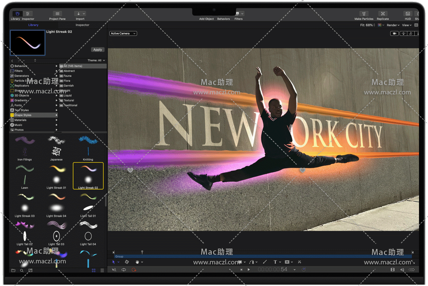Select Shape Styles category in Library

(23, 115)
